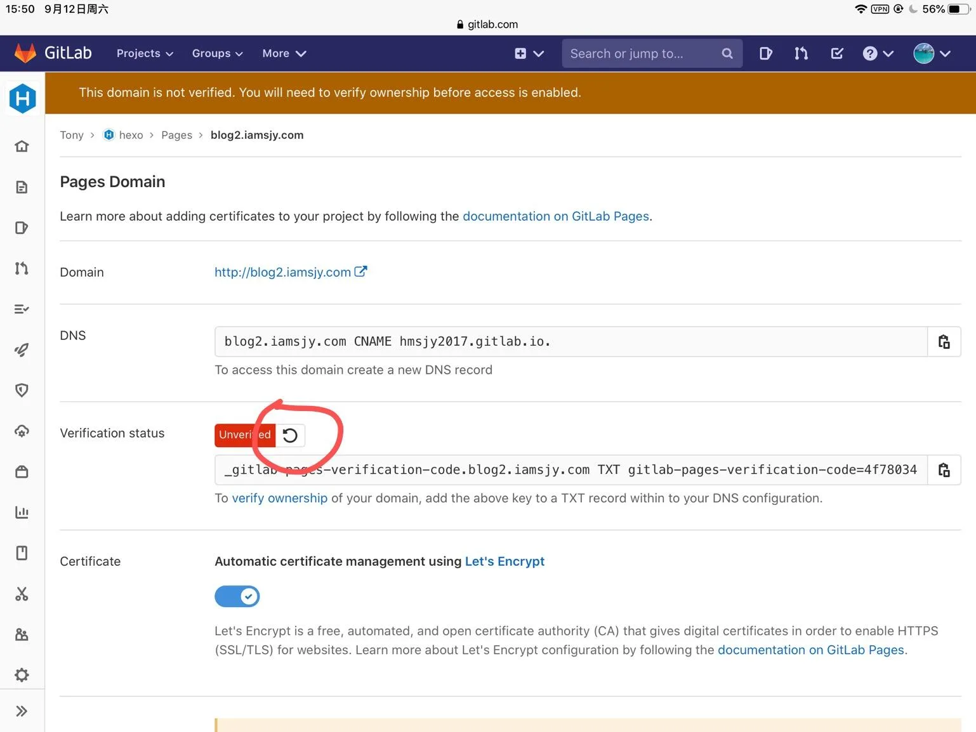The height and width of the screenshot is (732, 976).
Task: Copy the TXT verification code to clipboard
Action: click(x=944, y=470)
